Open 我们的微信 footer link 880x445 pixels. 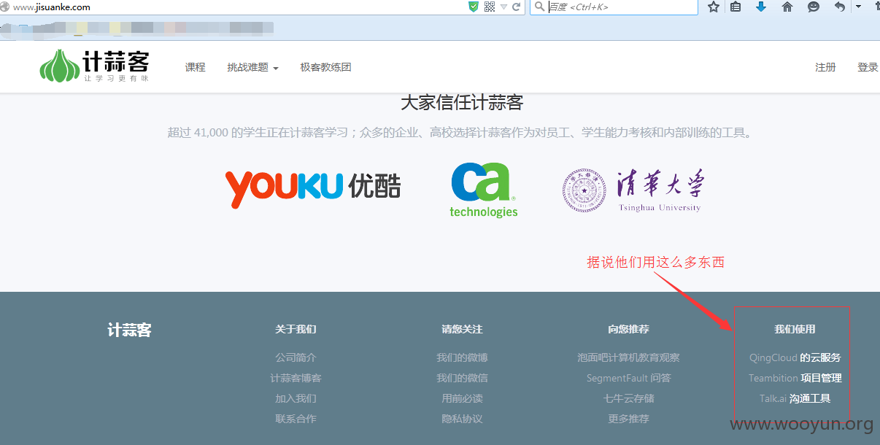pos(462,378)
